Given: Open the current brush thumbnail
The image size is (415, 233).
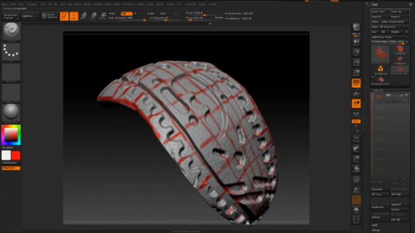Looking at the screenshot, I should click(x=11, y=31).
